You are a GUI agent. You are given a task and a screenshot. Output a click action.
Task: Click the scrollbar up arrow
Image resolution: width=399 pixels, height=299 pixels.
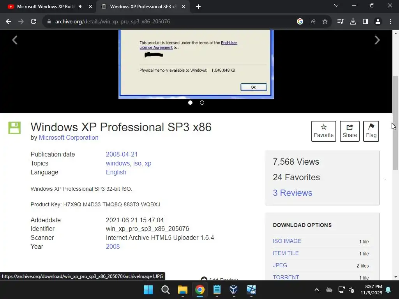(x=395, y=33)
